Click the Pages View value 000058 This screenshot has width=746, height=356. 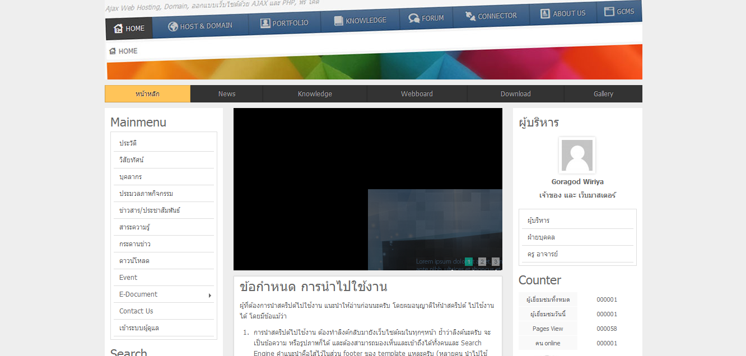pyautogui.click(x=607, y=329)
